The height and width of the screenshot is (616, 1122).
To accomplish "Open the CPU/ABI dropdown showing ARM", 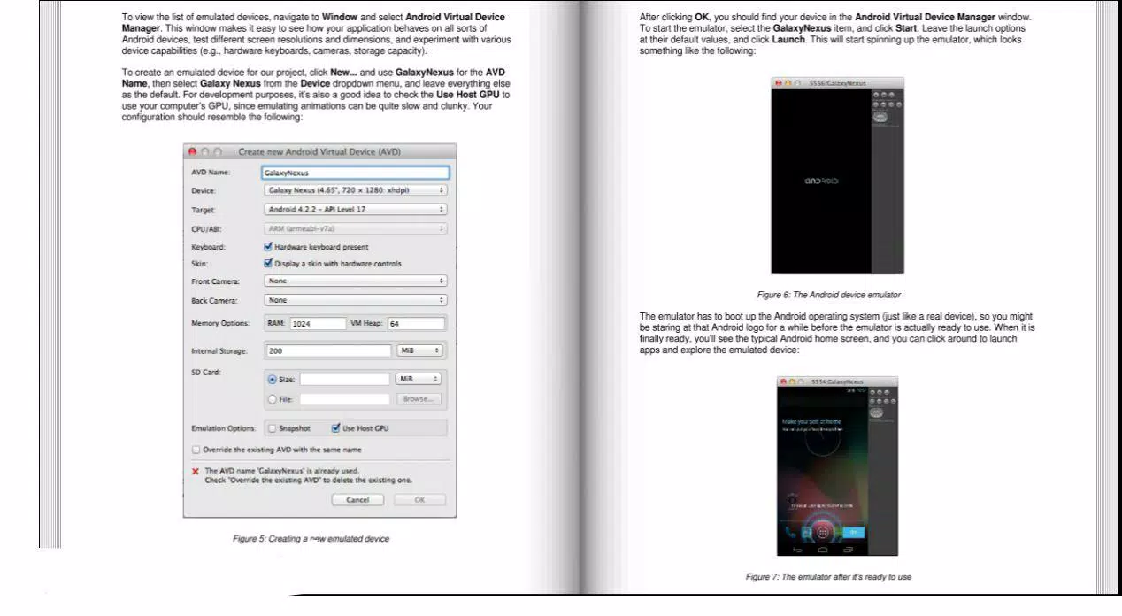I will [355, 228].
